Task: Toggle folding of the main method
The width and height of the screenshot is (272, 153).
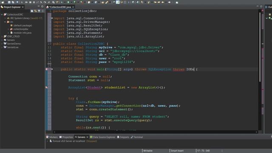Action: 52,69
